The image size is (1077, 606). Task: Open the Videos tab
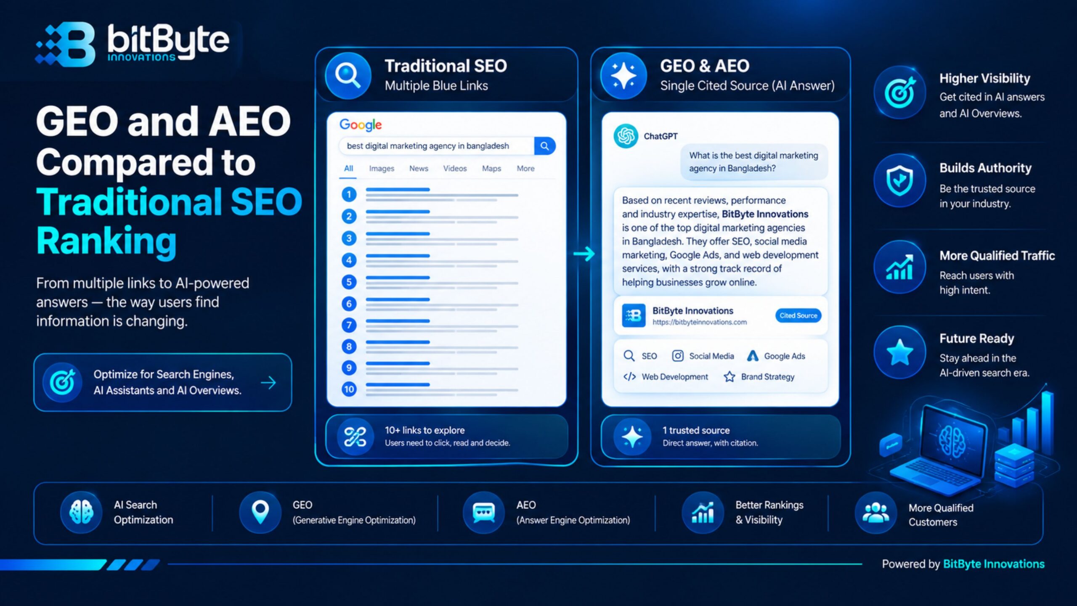(455, 168)
